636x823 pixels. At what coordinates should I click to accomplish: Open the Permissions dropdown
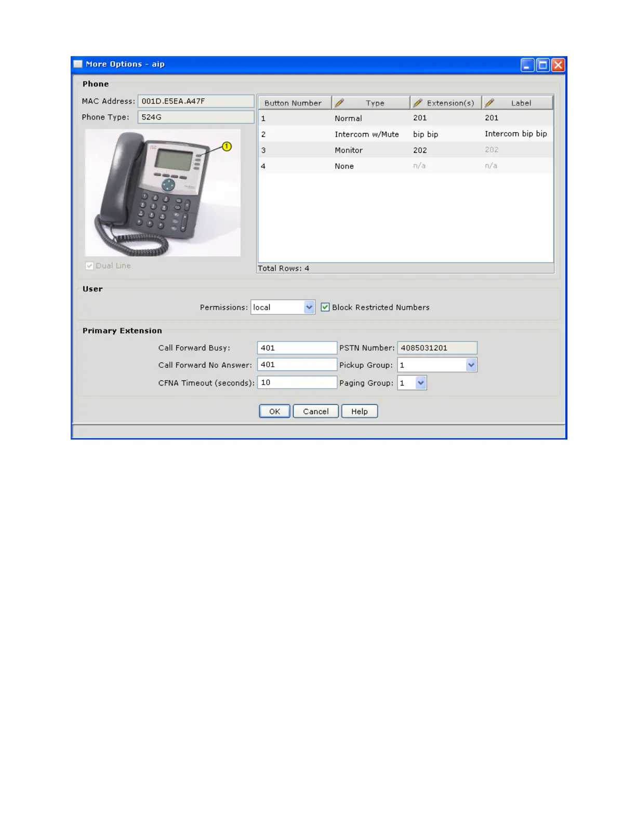tap(309, 307)
